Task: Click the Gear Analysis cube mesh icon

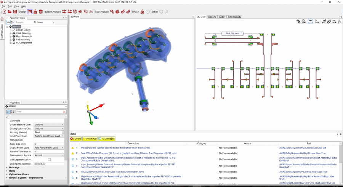Action: coord(117,11)
